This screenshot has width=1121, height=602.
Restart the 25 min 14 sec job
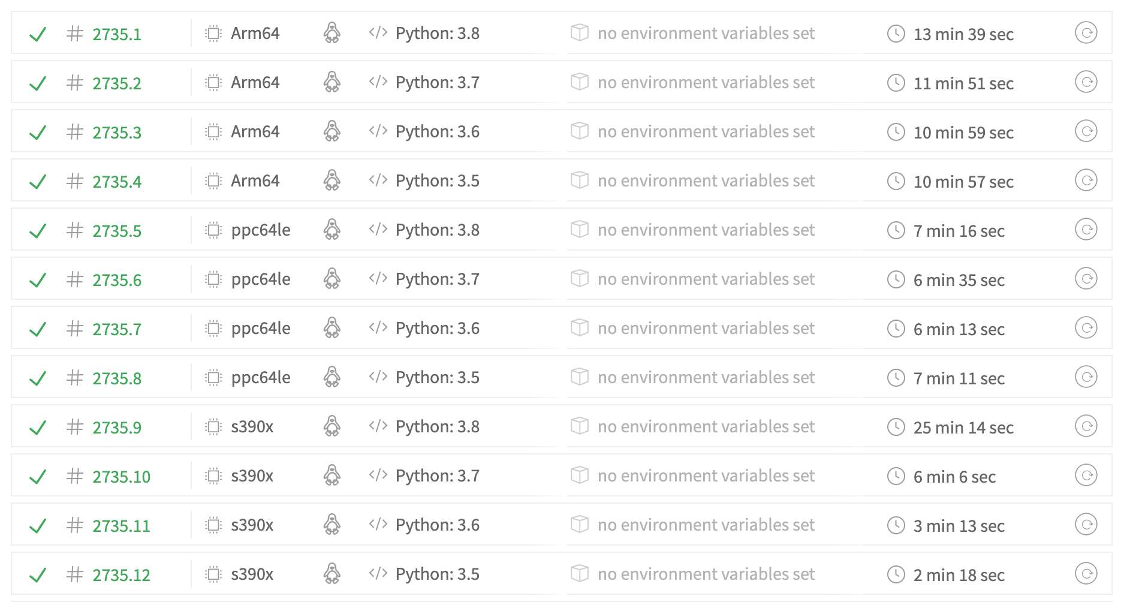coord(1086,426)
